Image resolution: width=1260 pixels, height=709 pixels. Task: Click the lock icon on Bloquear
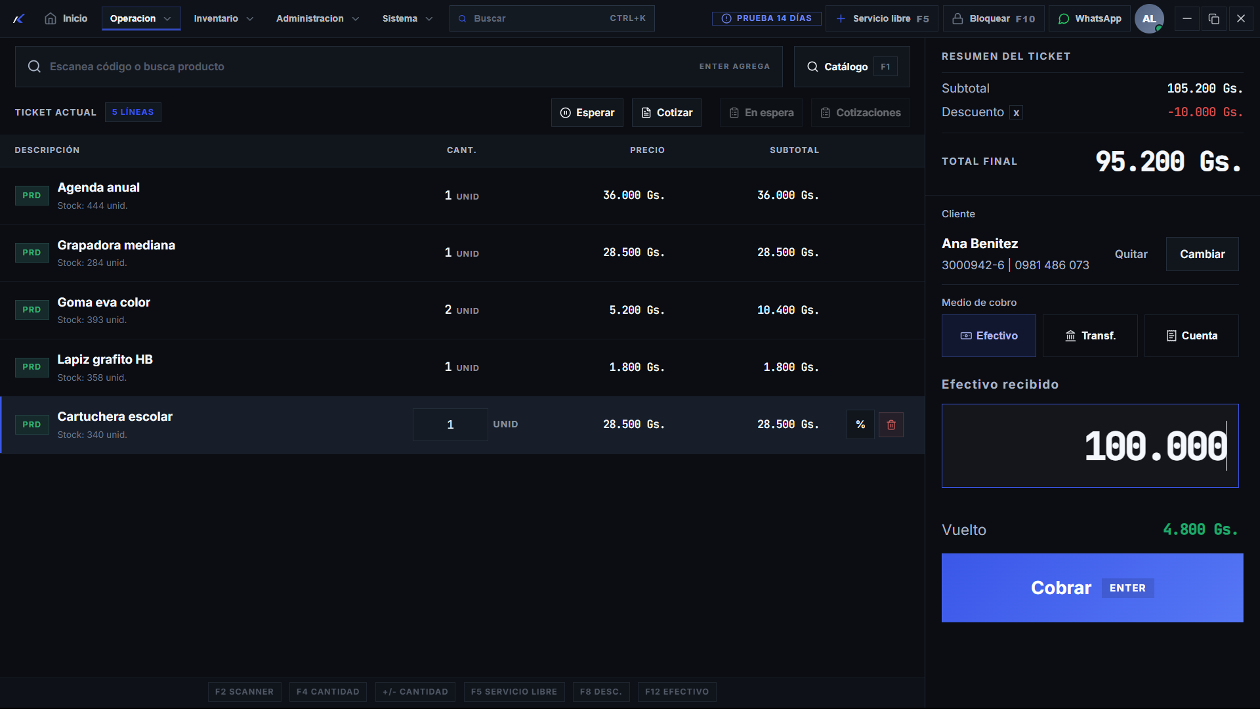click(957, 18)
